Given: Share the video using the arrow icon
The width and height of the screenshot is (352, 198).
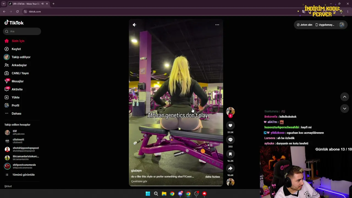Looking at the screenshot, I should [230, 168].
